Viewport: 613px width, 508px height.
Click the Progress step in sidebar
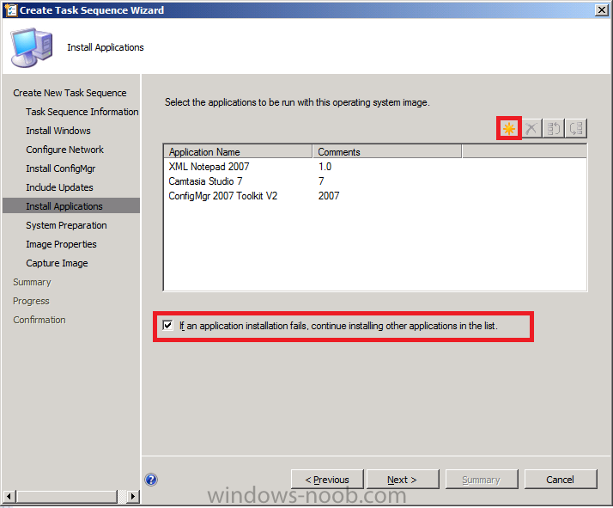click(x=31, y=301)
